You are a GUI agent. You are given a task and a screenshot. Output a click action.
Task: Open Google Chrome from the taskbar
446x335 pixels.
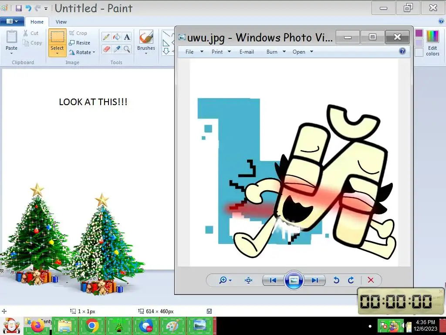(x=91, y=326)
